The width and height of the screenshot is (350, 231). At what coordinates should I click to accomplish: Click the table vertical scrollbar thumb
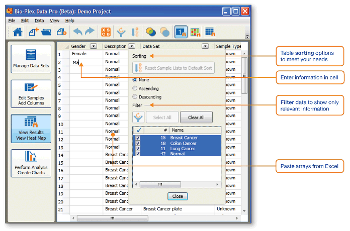click(x=244, y=75)
